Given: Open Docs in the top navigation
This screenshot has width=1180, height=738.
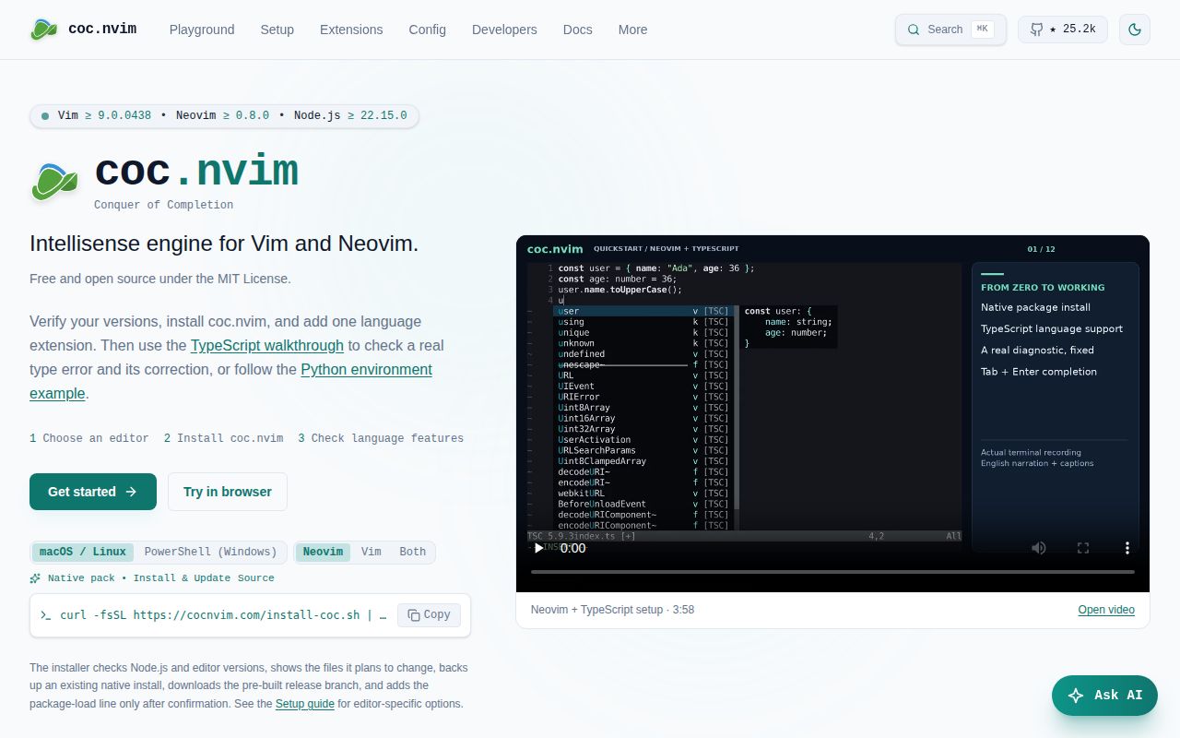Looking at the screenshot, I should point(578,30).
